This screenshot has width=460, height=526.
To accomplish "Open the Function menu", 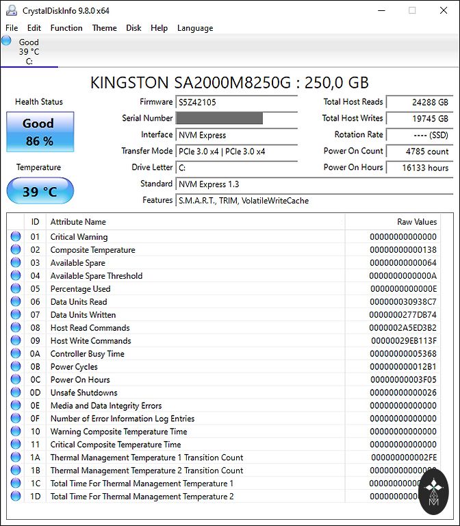I will click(x=66, y=28).
